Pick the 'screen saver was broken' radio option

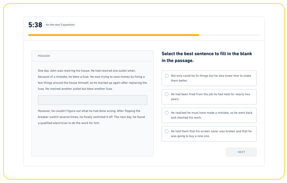[167, 131]
